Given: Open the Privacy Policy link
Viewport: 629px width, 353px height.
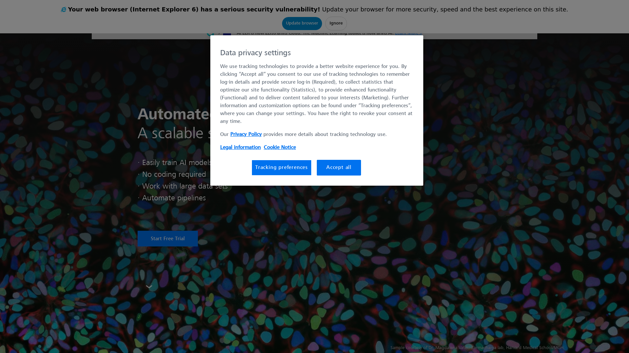Looking at the screenshot, I should [x=246, y=134].
